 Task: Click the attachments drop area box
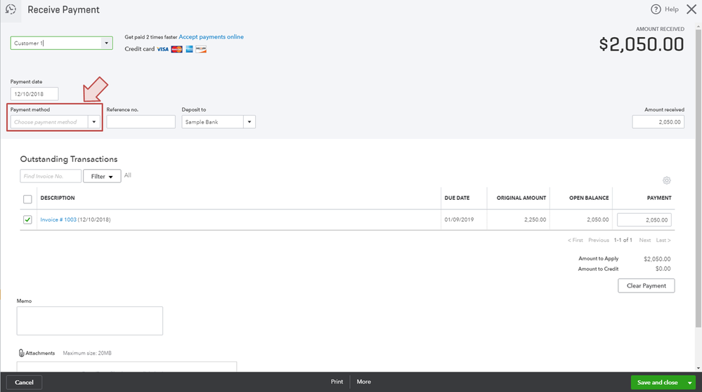point(126,367)
